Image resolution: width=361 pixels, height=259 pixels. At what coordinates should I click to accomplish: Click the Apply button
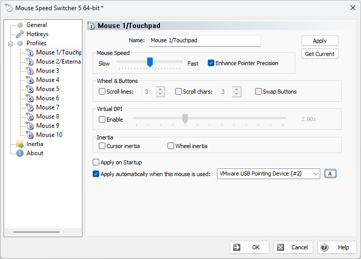tap(320, 41)
